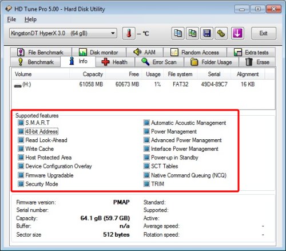This screenshot has height=251, width=286.
Task: Toggle the TRIM checkbox
Action: pyautogui.click(x=146, y=184)
